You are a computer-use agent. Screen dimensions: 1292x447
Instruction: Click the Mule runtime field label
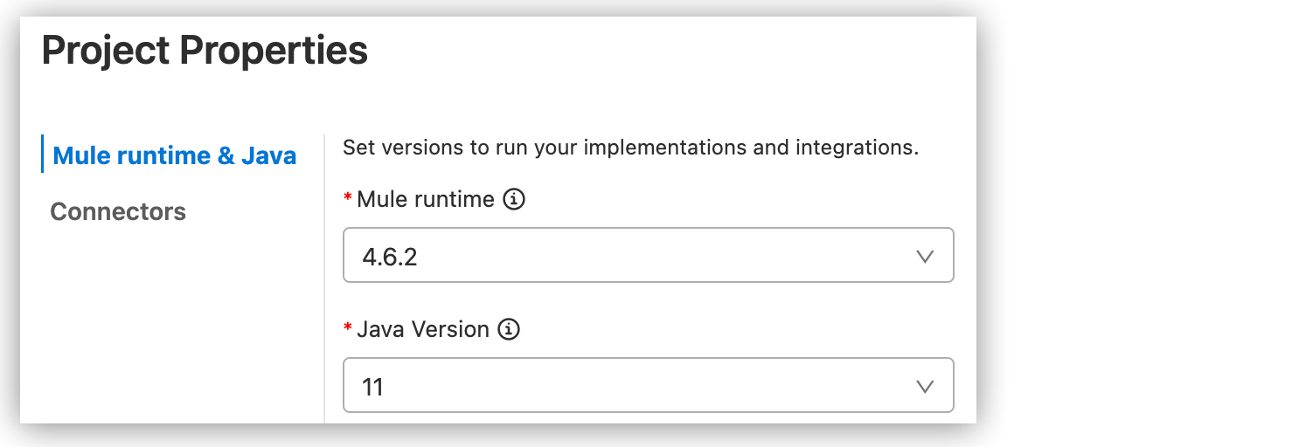(x=426, y=200)
